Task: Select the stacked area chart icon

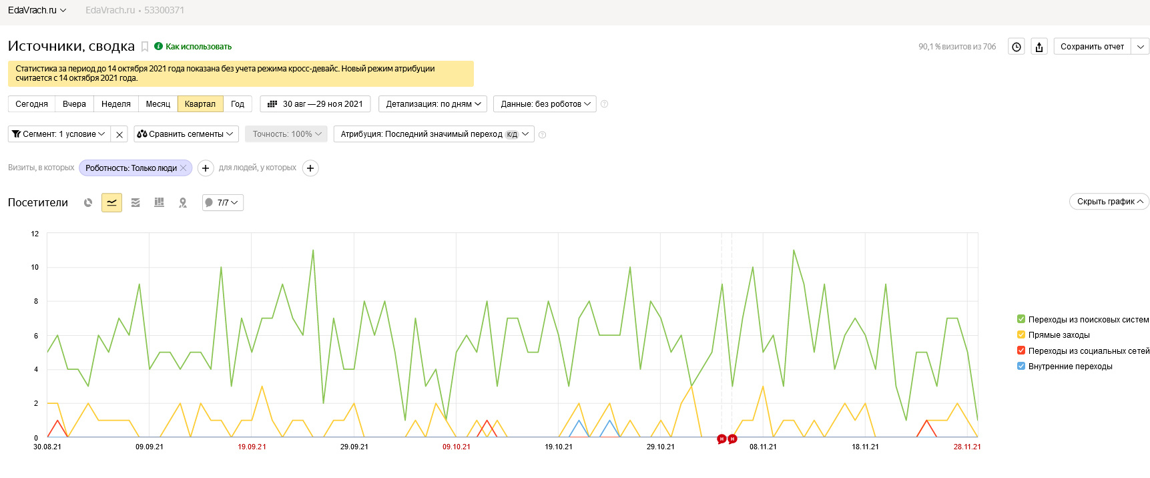Action: click(x=135, y=202)
